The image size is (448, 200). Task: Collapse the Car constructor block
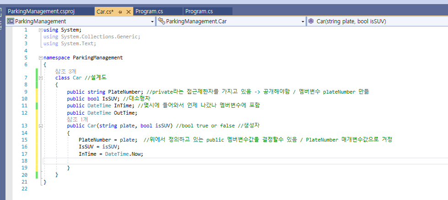[x=41, y=126]
